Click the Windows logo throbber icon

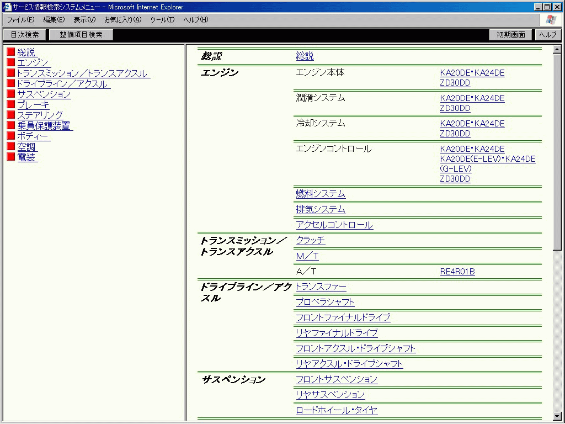pos(551,19)
